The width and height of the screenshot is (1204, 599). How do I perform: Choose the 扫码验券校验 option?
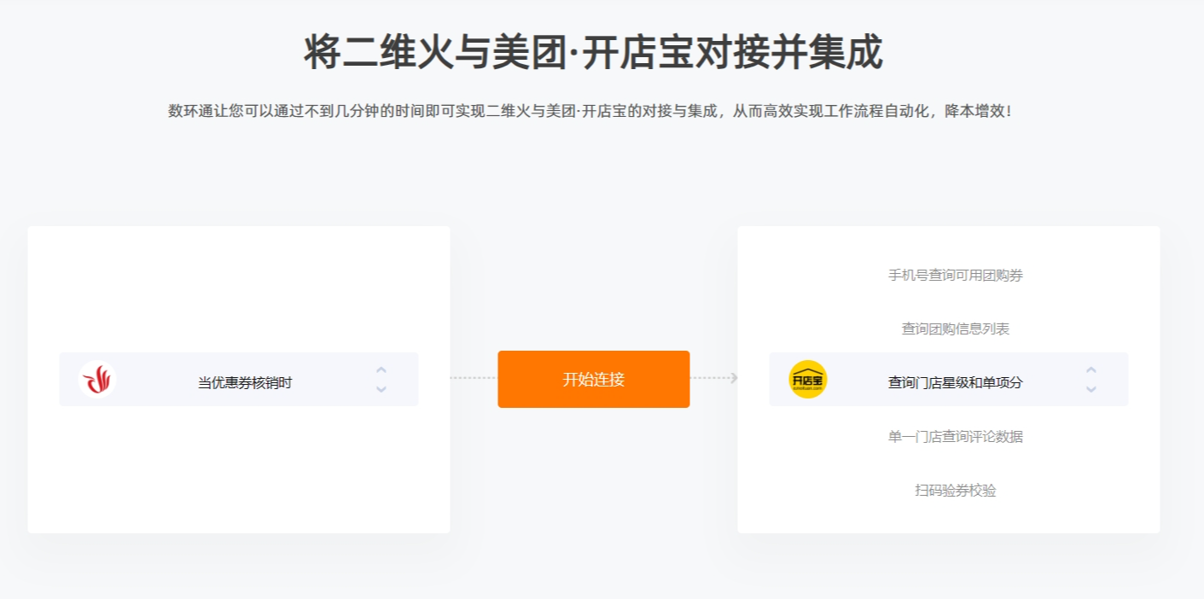956,491
